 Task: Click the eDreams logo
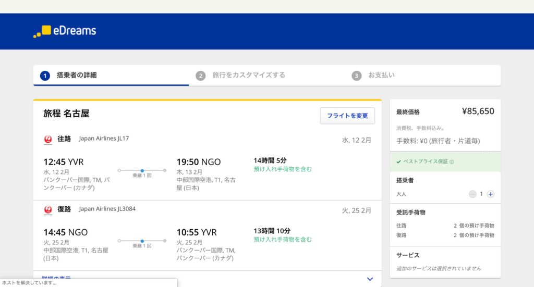65,31
